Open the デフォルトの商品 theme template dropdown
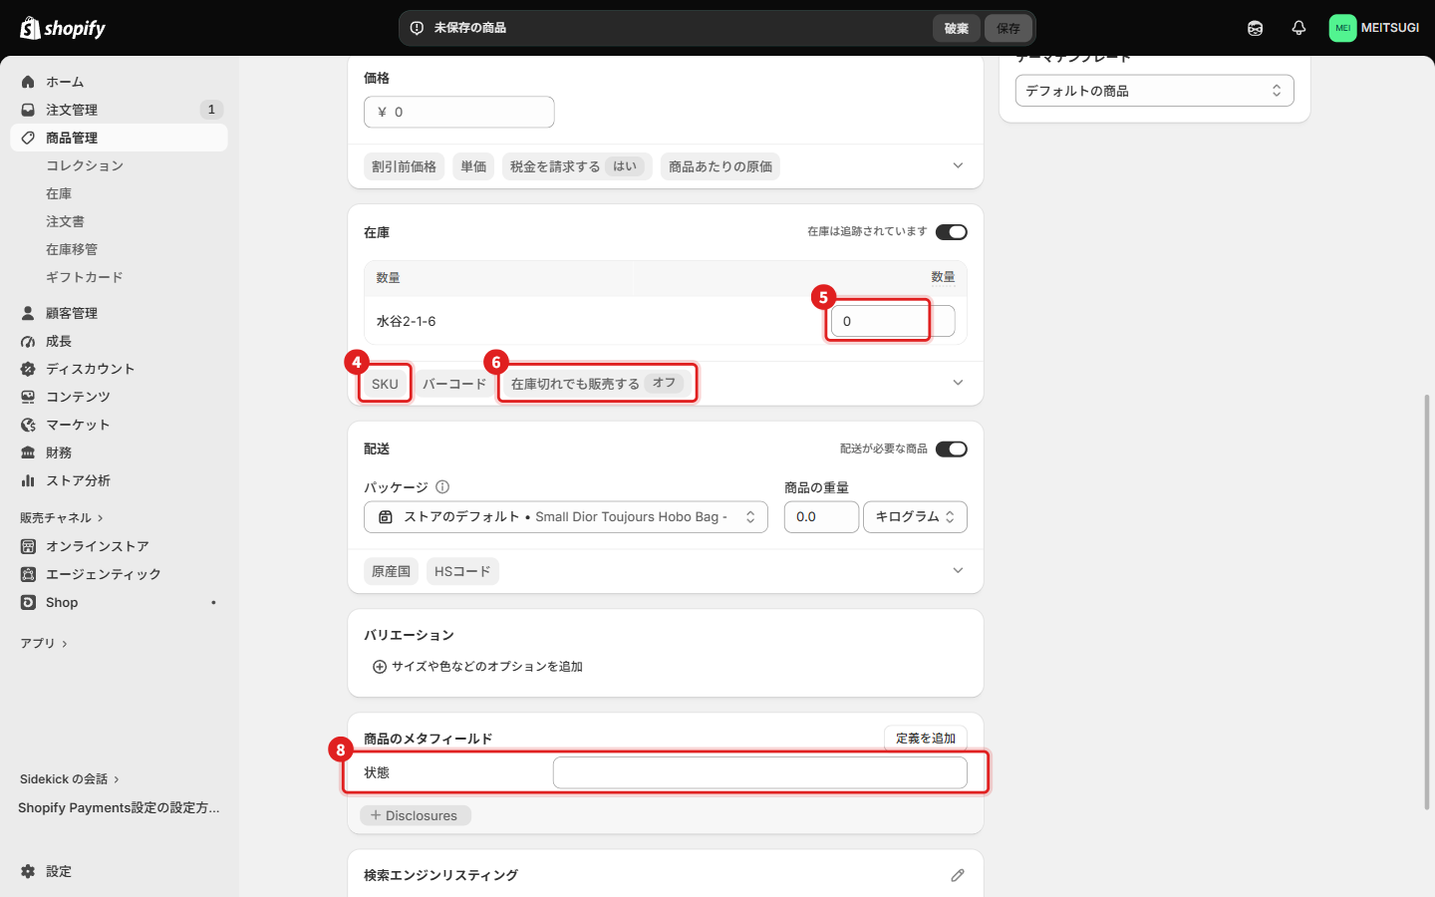The width and height of the screenshot is (1435, 897). (1155, 91)
